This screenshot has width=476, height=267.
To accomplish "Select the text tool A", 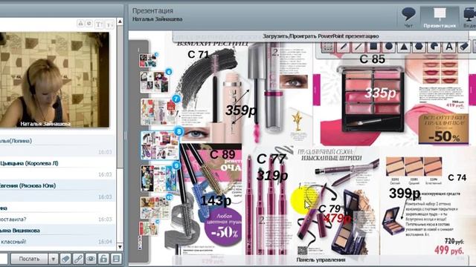I will tap(449, 47).
